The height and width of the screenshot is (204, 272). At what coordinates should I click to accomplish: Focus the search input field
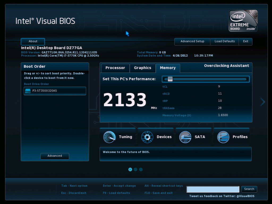click(213, 189)
